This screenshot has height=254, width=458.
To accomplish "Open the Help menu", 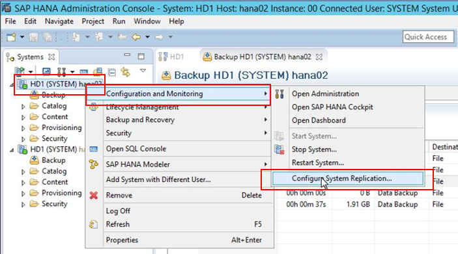I will pos(177,21).
